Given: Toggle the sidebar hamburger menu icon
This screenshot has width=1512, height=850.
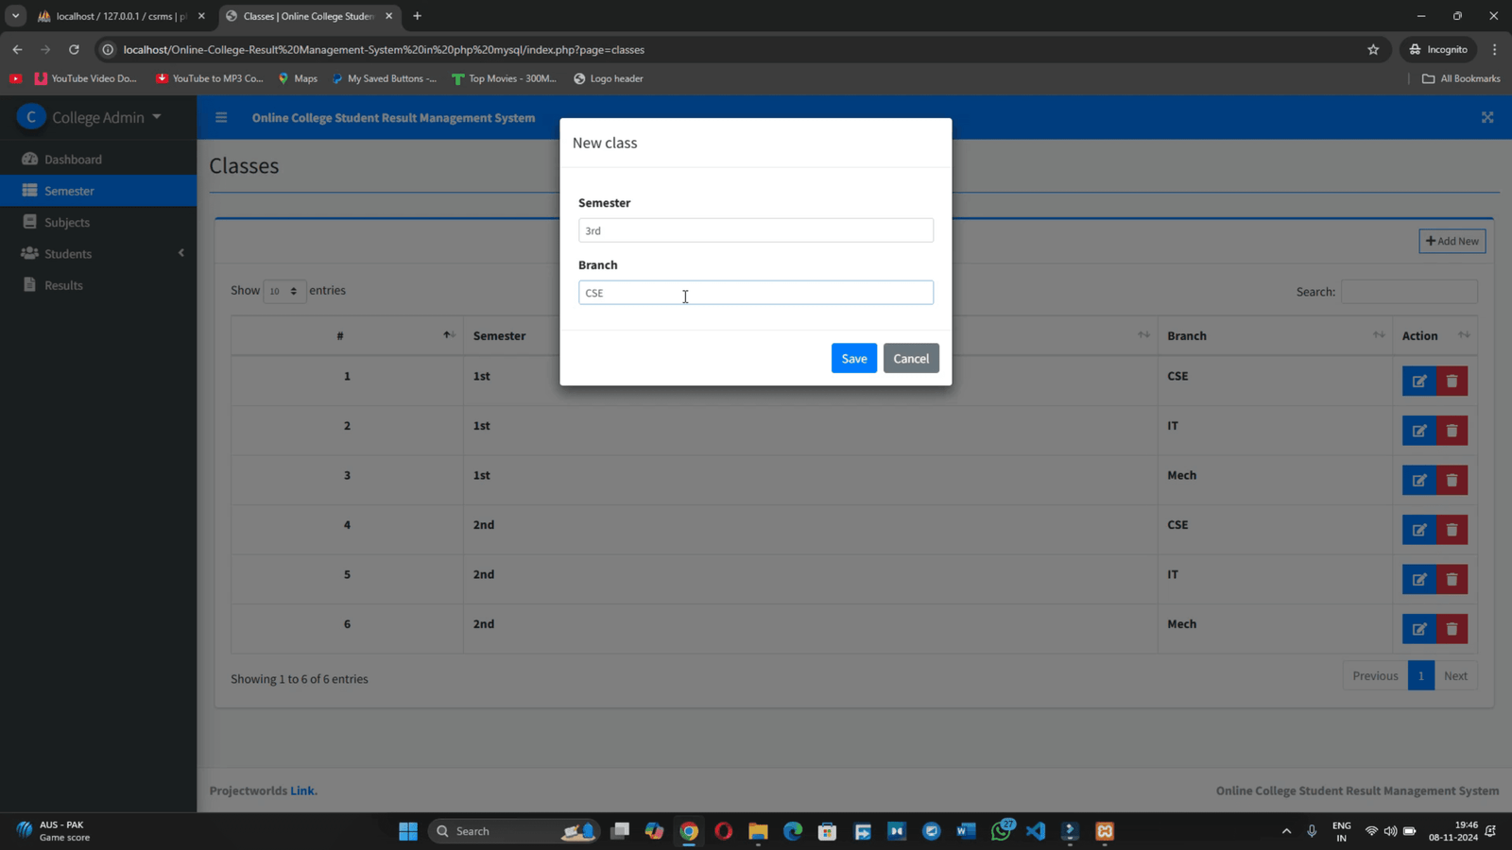Looking at the screenshot, I should click(221, 118).
